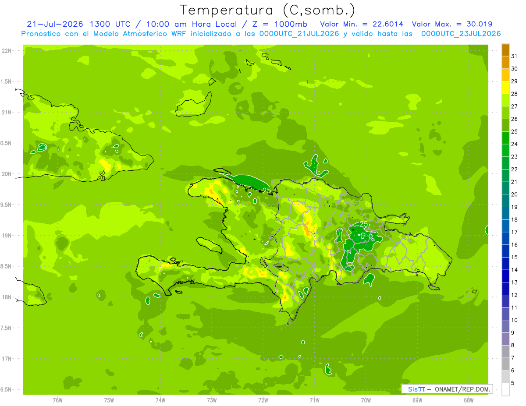526x406 pixels.
Task: Click the legend value '25'
Action: [x=515, y=132]
